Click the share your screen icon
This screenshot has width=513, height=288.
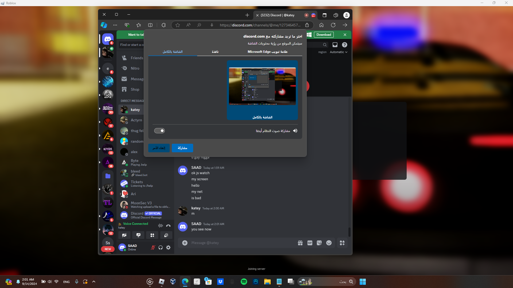pyautogui.click(x=138, y=235)
